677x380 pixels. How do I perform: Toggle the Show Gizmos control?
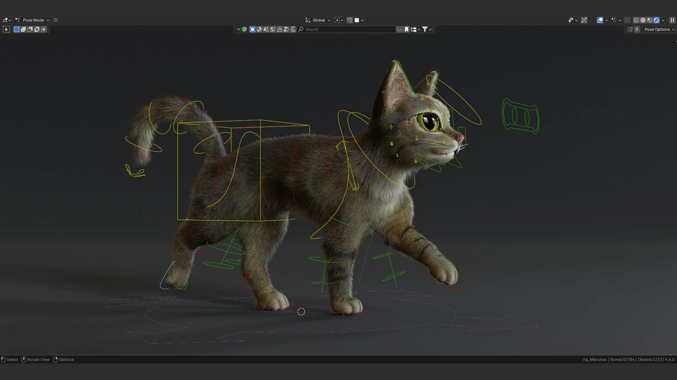pyautogui.click(x=584, y=20)
